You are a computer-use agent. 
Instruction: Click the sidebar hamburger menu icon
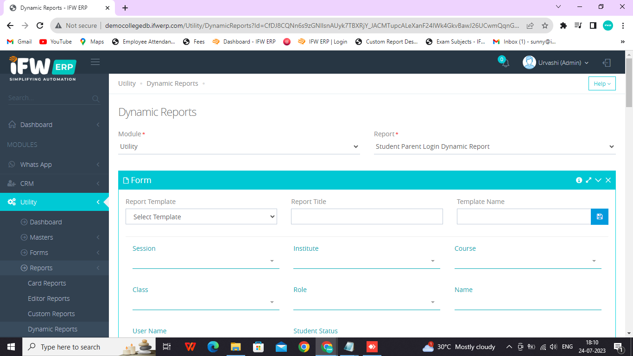[x=95, y=62]
